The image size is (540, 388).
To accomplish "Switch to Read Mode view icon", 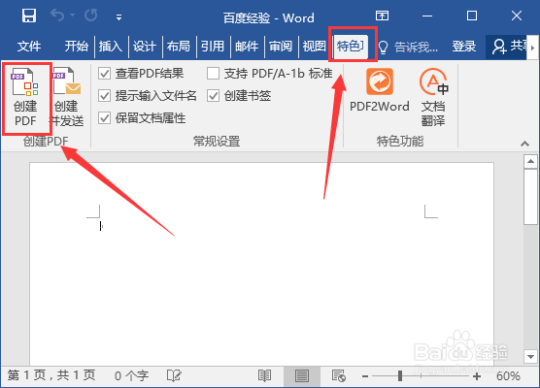I will (x=264, y=376).
